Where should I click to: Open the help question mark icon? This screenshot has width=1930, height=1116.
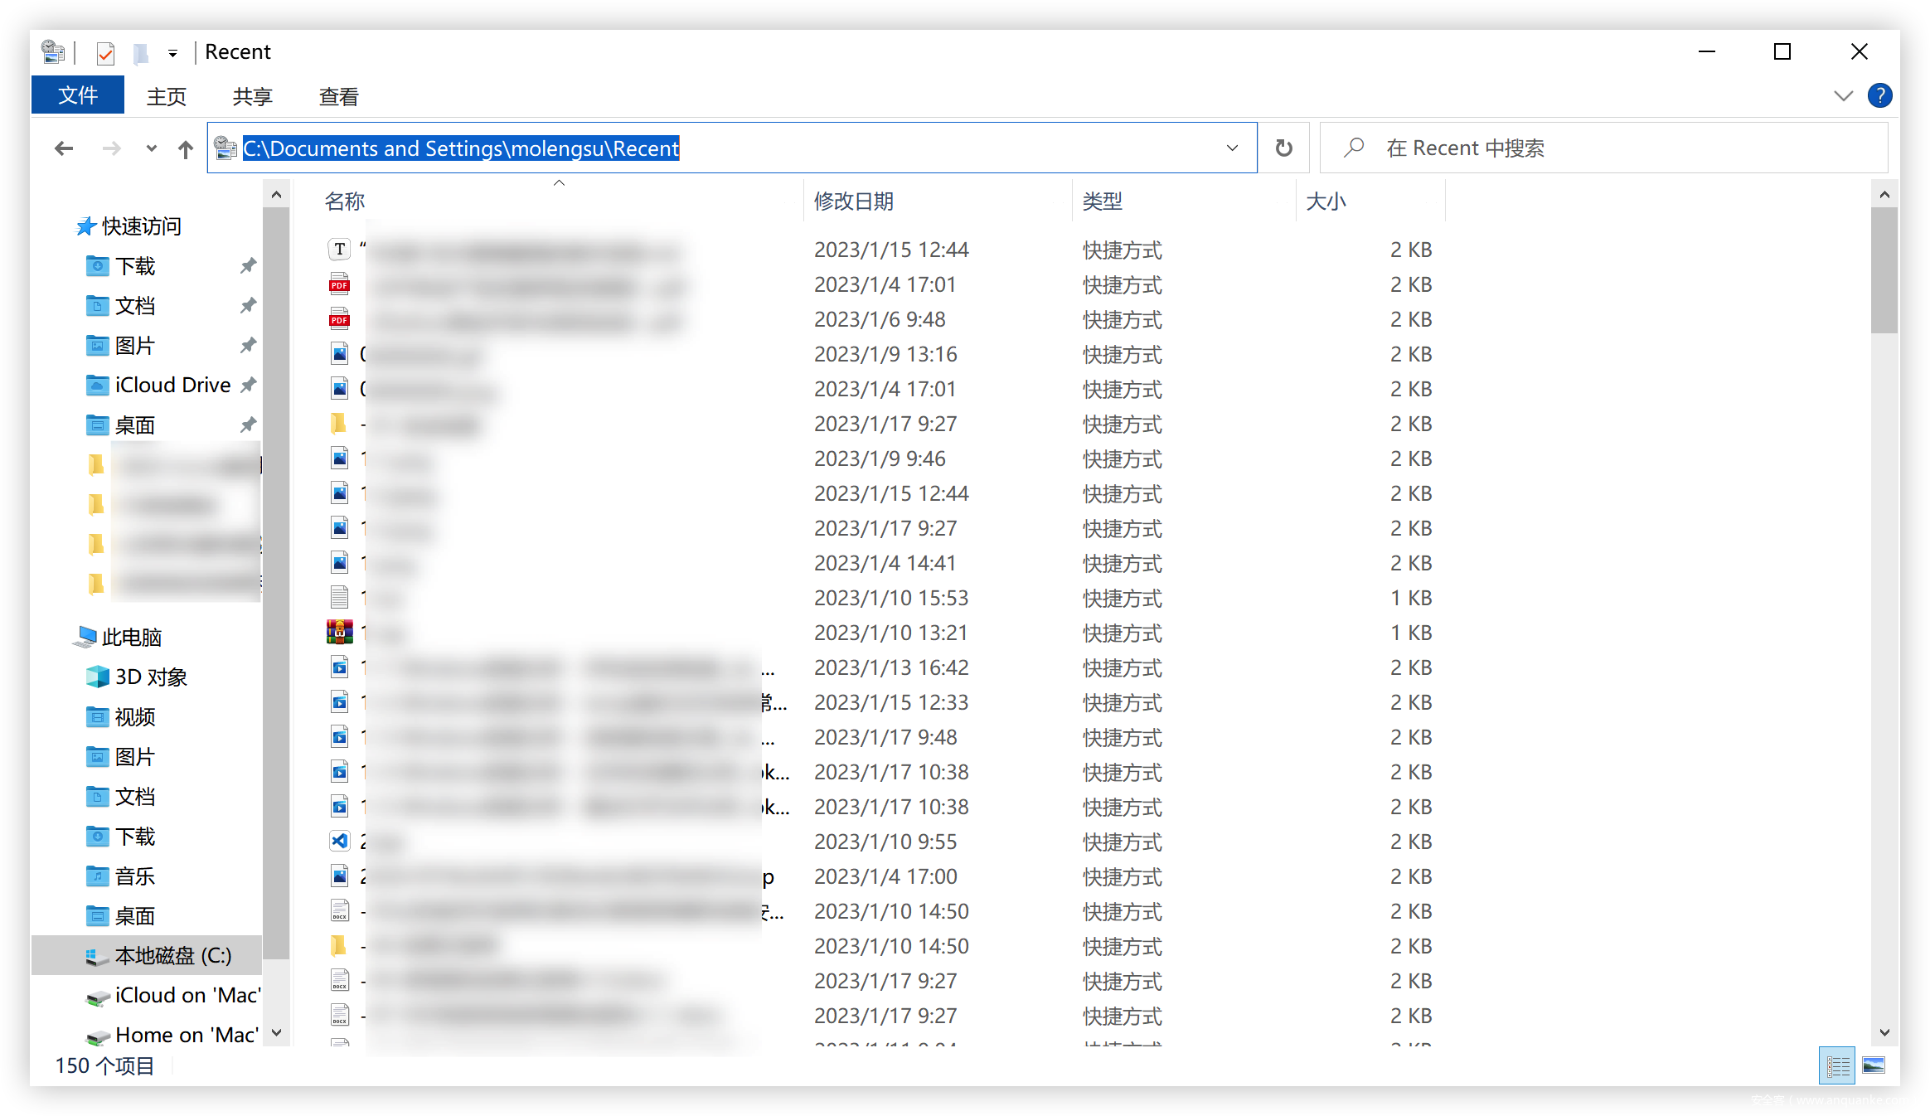pos(1879,96)
